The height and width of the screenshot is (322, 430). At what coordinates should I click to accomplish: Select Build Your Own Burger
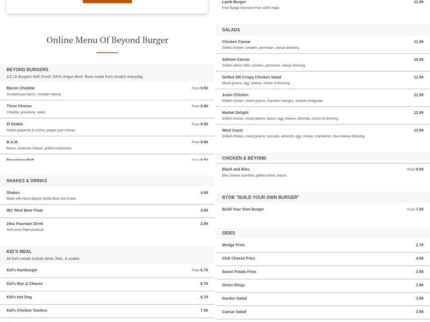point(323,209)
